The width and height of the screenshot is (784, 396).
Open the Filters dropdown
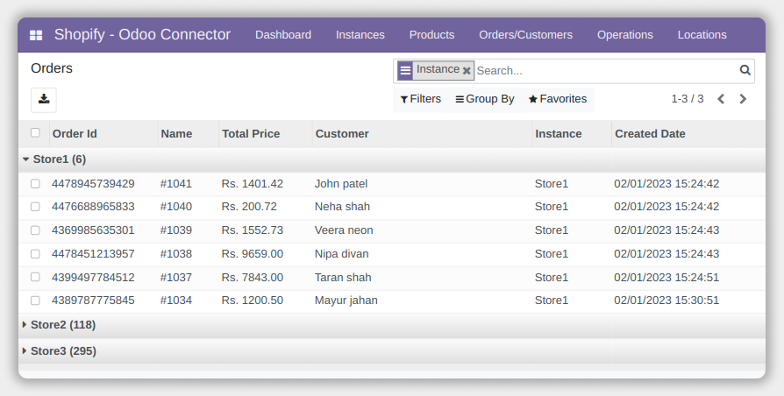click(420, 99)
